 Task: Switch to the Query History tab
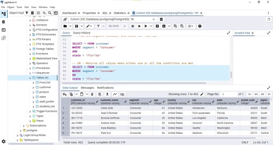click(81, 33)
